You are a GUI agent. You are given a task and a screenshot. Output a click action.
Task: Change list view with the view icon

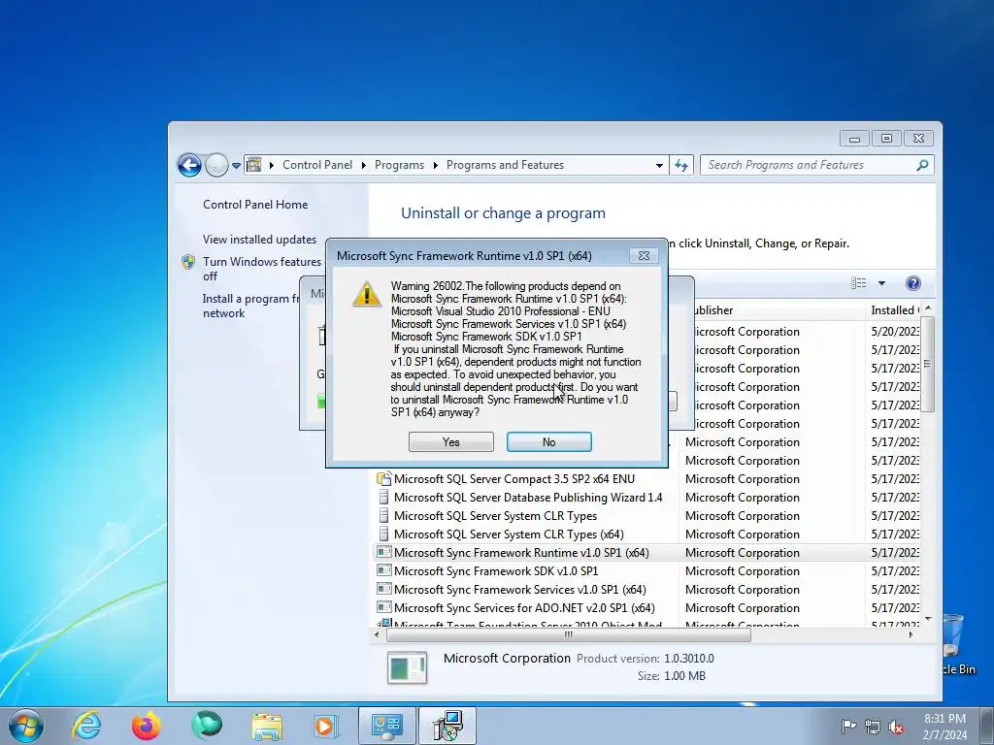click(858, 283)
